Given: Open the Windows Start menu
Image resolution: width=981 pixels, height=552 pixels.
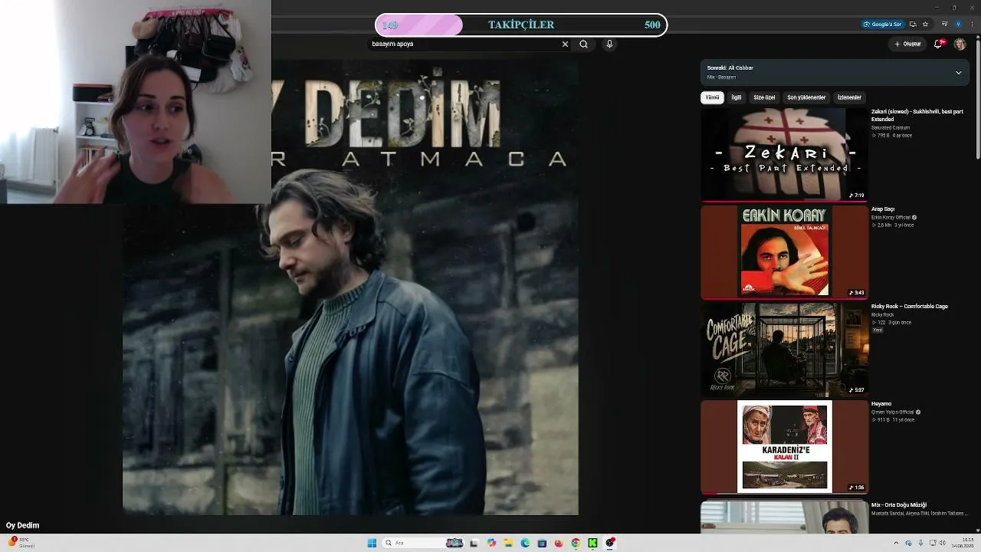Looking at the screenshot, I should 372,543.
